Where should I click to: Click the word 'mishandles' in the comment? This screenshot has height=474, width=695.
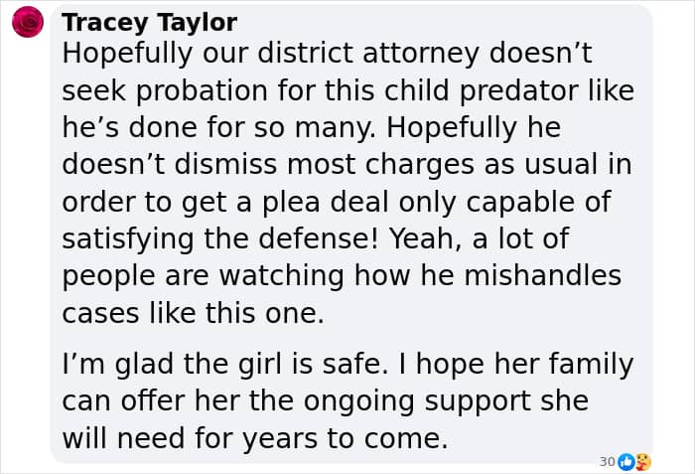click(543, 275)
